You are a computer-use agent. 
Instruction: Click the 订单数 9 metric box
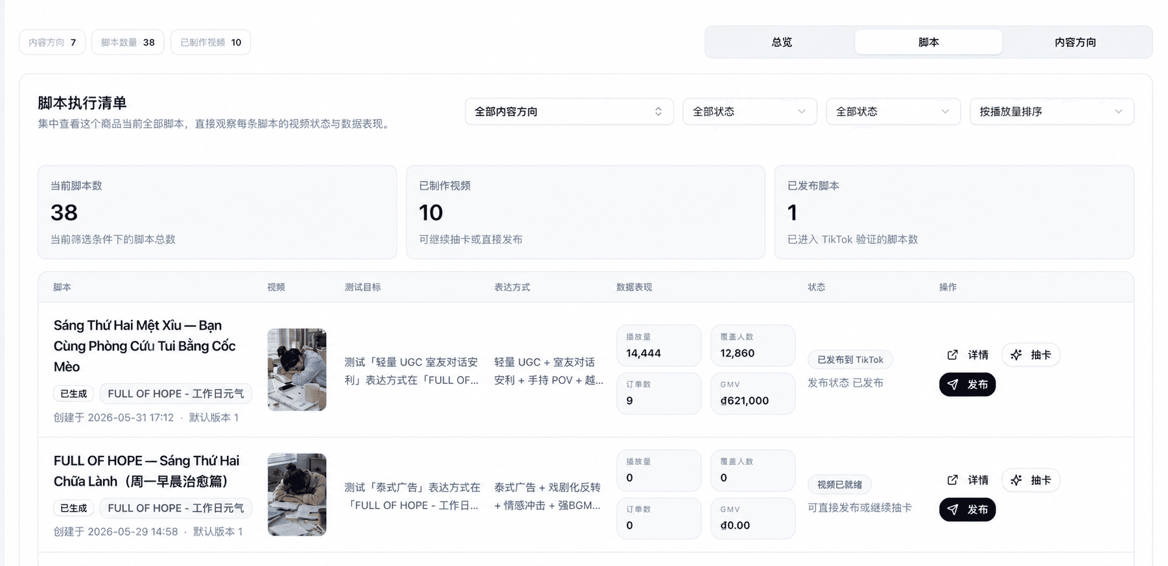pyautogui.click(x=659, y=394)
